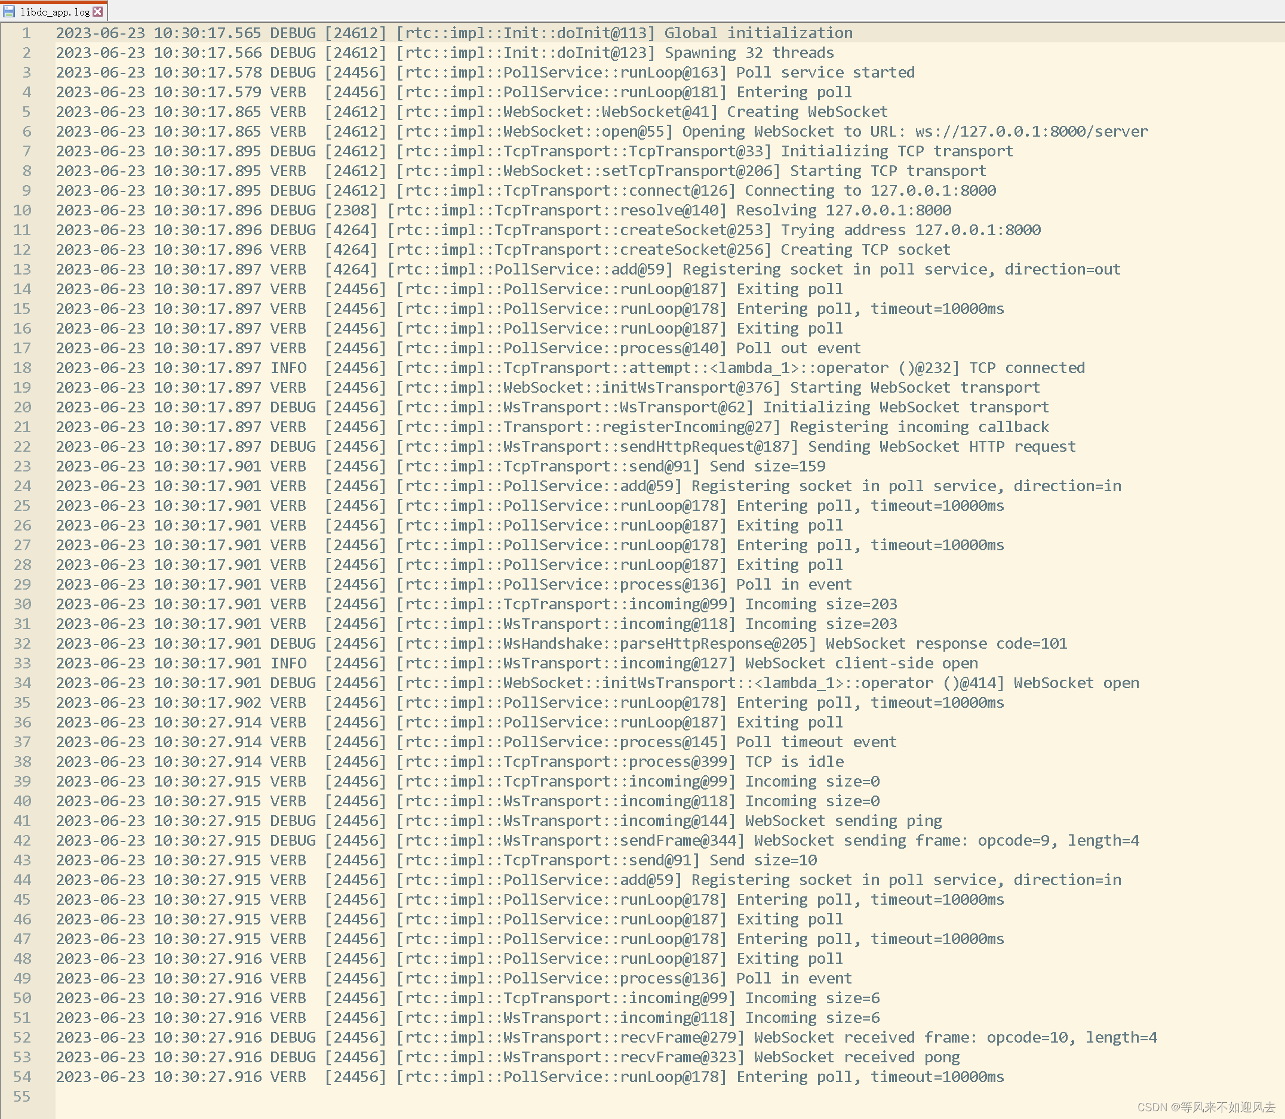Click the text 'Spawning 32 threads'
1285x1119 pixels.
click(749, 53)
